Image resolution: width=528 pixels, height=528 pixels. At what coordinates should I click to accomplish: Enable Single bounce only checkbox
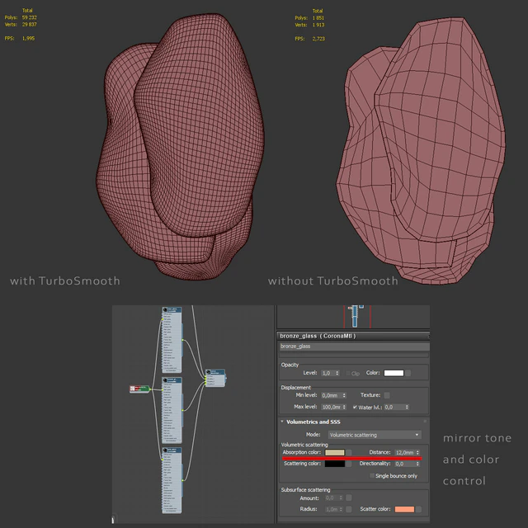(x=372, y=475)
